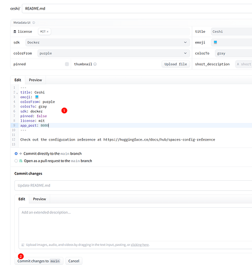
Task: Click the 'sdk: docker' editor line
Action: pyautogui.click(x=31, y=111)
